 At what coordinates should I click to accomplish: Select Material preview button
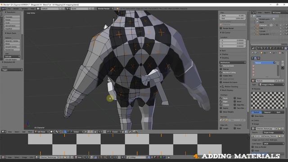267,112
